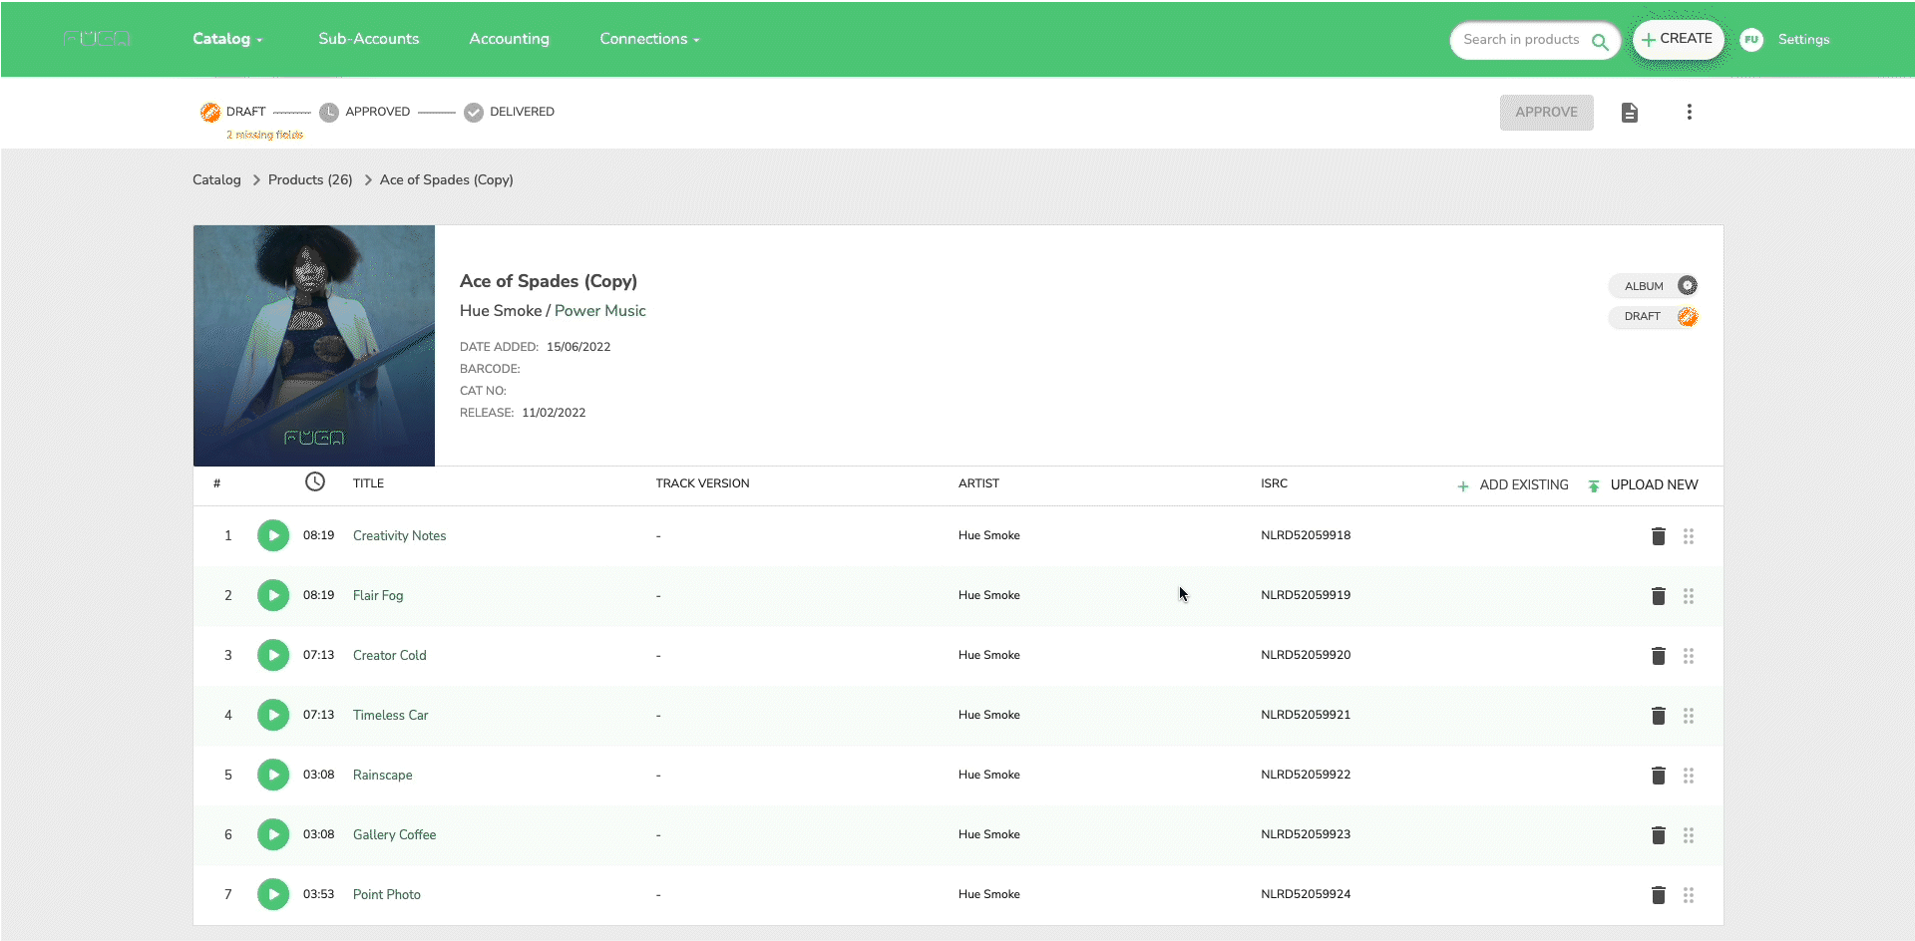Screen dimensions: 1915x941
Task: Open the Timeless Car track title
Action: [x=391, y=715]
